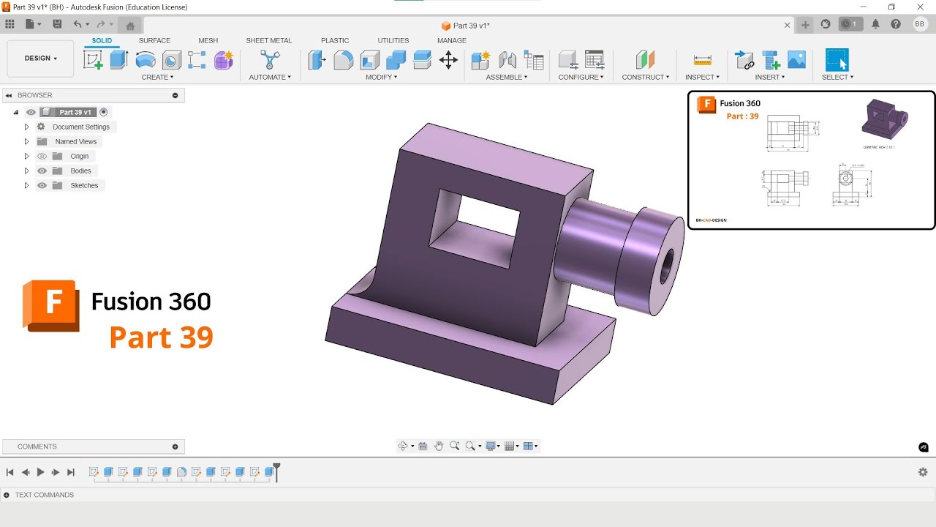This screenshot has width=936, height=527.
Task: Select the Extrude tool
Action: coord(119,60)
